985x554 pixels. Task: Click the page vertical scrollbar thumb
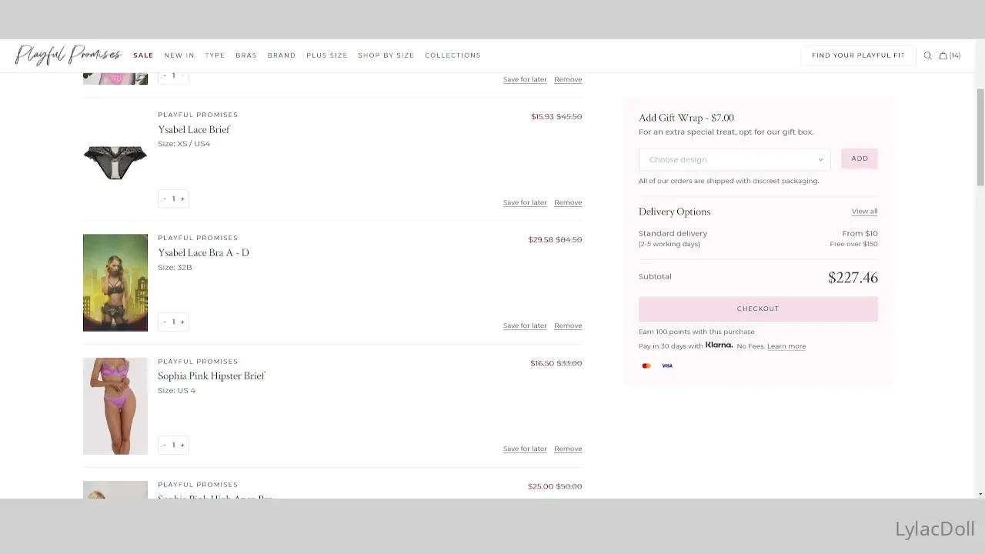coord(980,137)
